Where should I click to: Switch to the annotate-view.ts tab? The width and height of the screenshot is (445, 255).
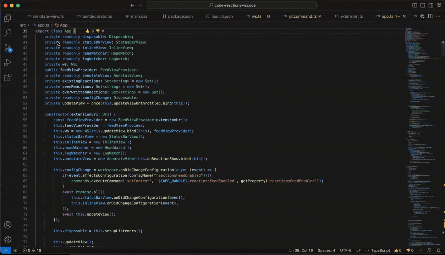click(x=45, y=16)
